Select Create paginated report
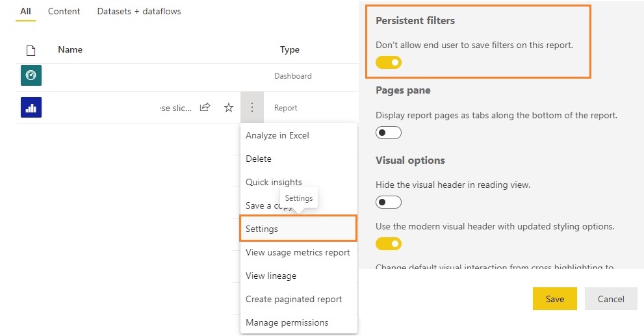The width and height of the screenshot is (644, 336). (298, 300)
